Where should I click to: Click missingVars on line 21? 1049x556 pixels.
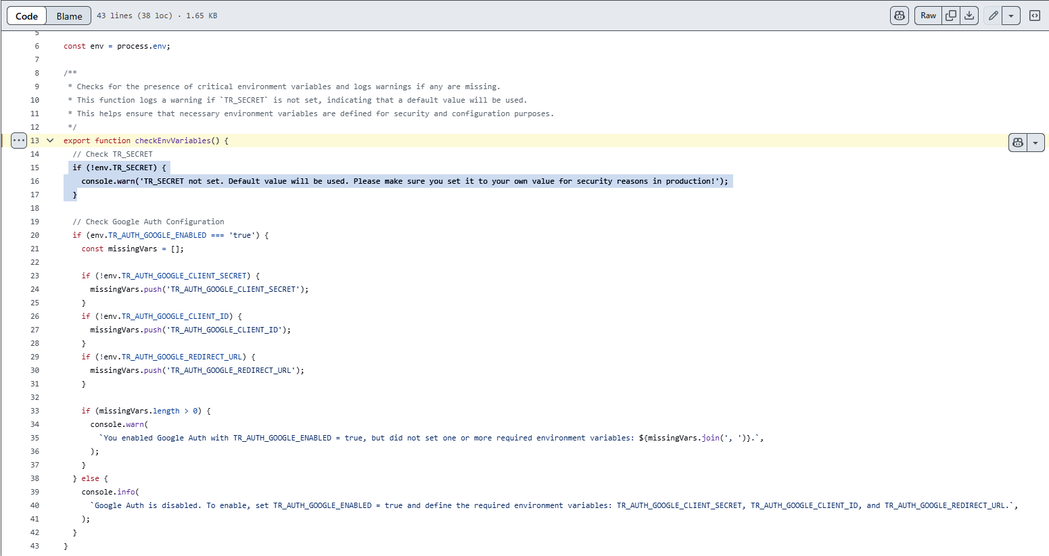click(133, 249)
